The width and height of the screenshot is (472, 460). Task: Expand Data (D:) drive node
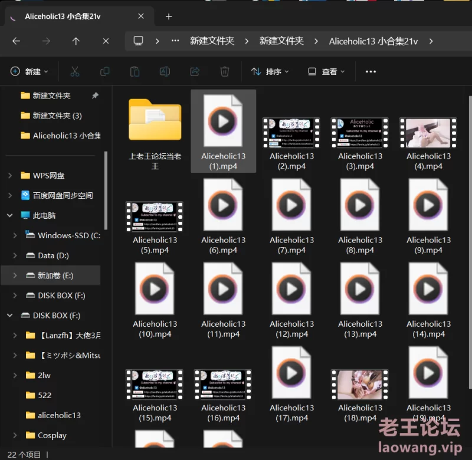click(15, 255)
